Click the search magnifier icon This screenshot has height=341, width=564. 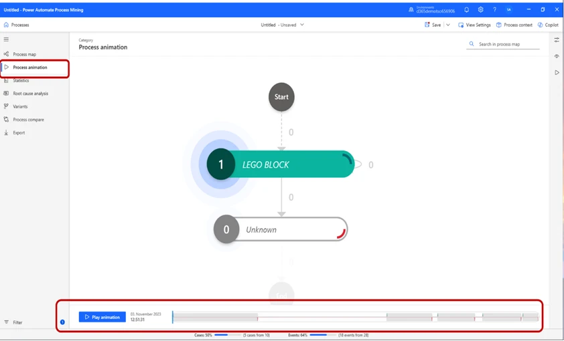pos(472,43)
